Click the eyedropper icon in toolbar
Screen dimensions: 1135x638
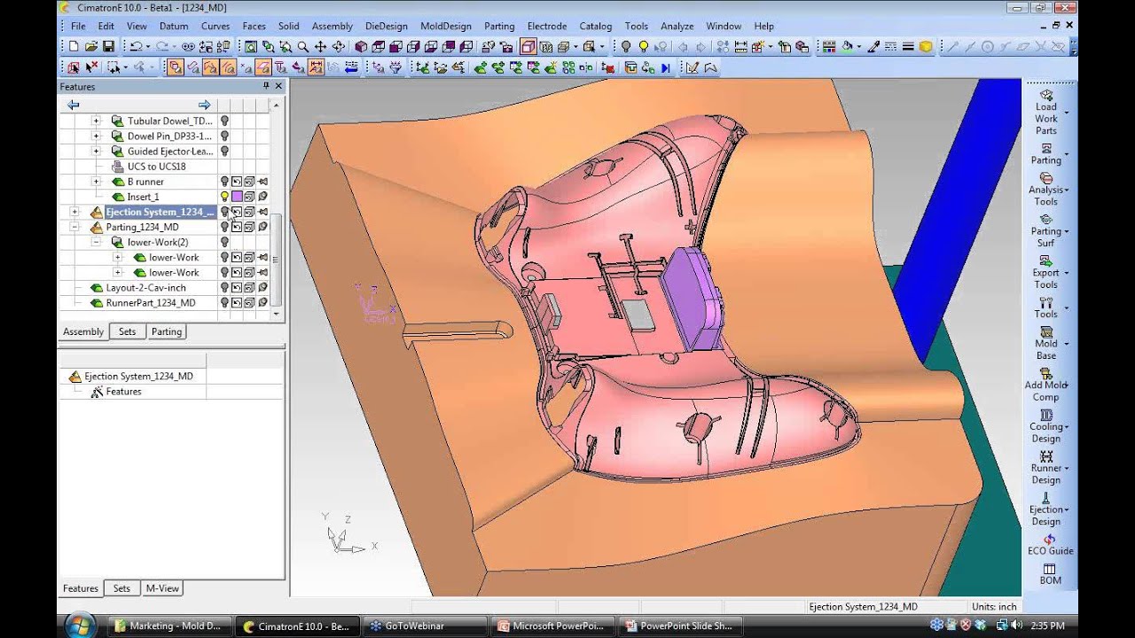(x=873, y=46)
